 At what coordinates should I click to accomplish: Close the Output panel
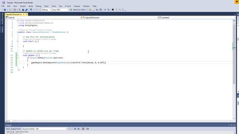234,125
